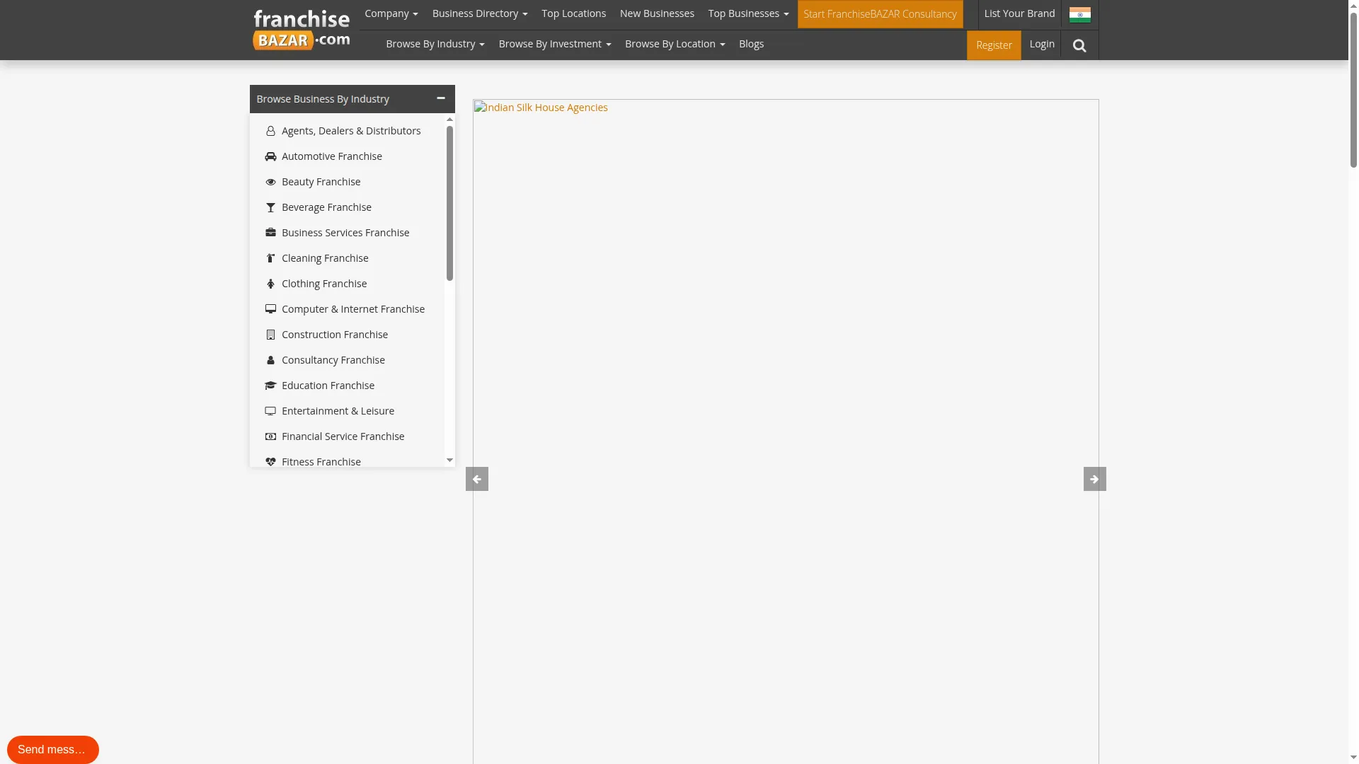
Task: Open the Business Directory dropdown
Action: coord(480,13)
